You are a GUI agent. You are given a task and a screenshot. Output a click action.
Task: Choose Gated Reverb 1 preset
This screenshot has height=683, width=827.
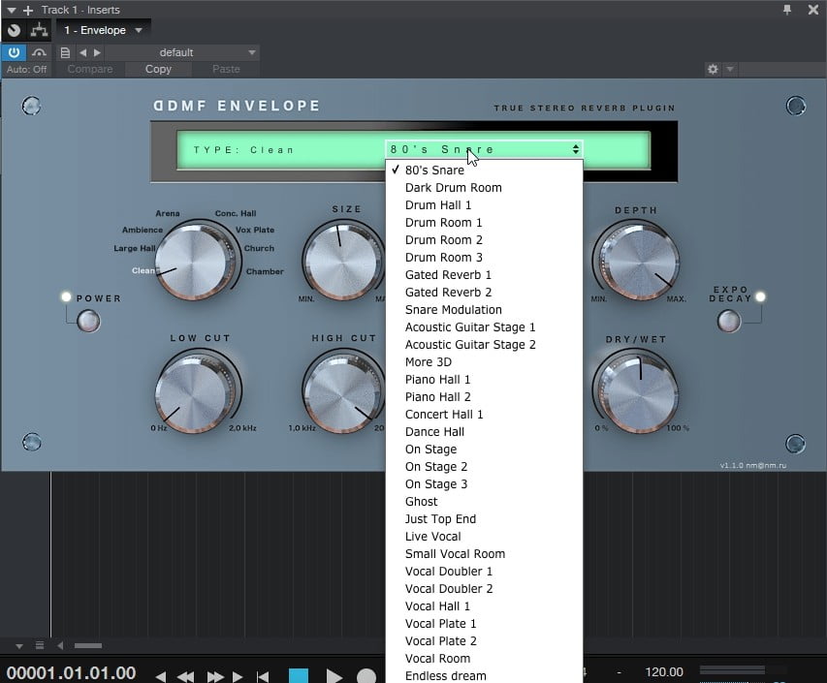click(484, 274)
